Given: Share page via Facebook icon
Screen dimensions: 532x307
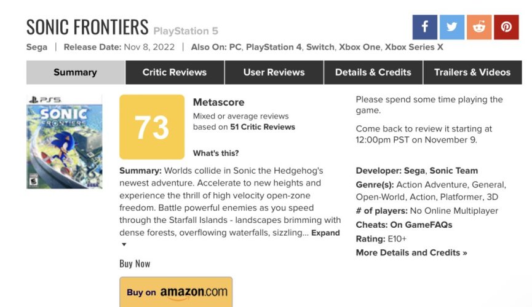Looking at the screenshot, I should pos(425,27).
